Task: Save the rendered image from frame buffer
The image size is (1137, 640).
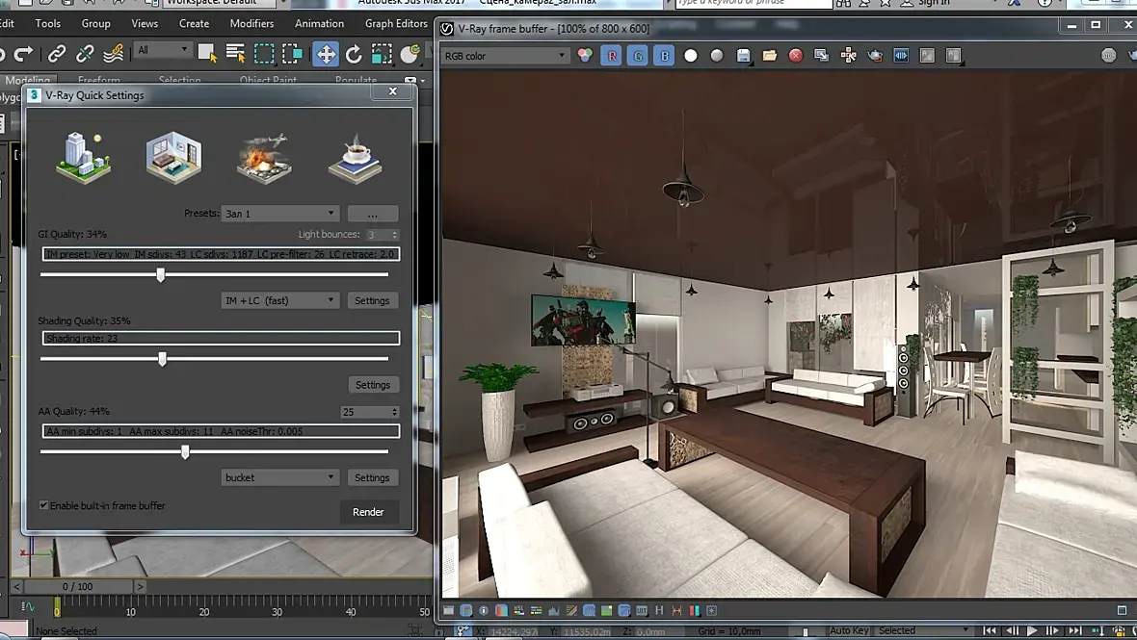Action: [743, 56]
